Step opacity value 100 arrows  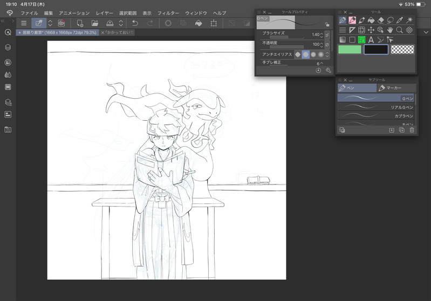(x=321, y=45)
